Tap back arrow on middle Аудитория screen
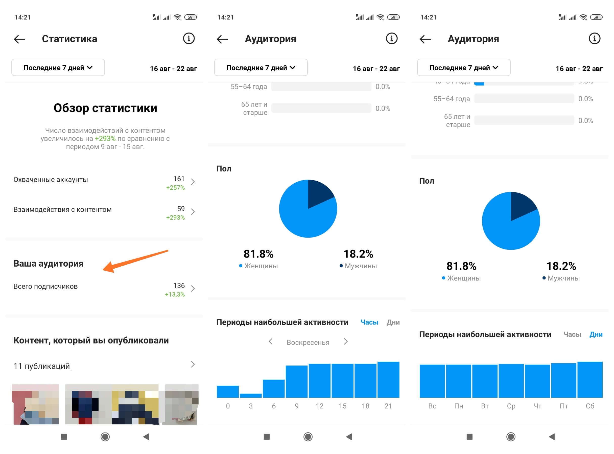 tap(222, 39)
